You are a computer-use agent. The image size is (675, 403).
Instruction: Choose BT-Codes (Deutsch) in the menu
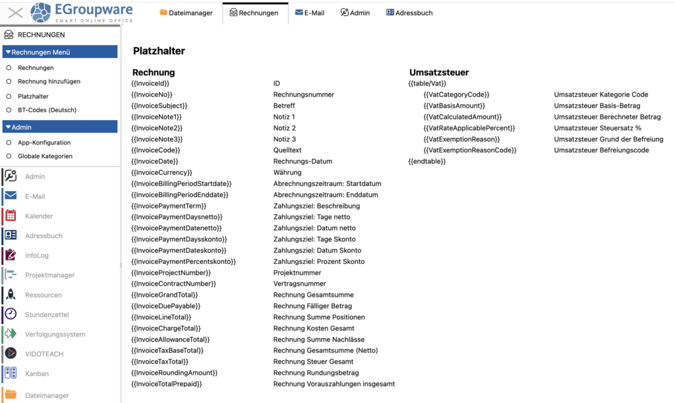47,110
